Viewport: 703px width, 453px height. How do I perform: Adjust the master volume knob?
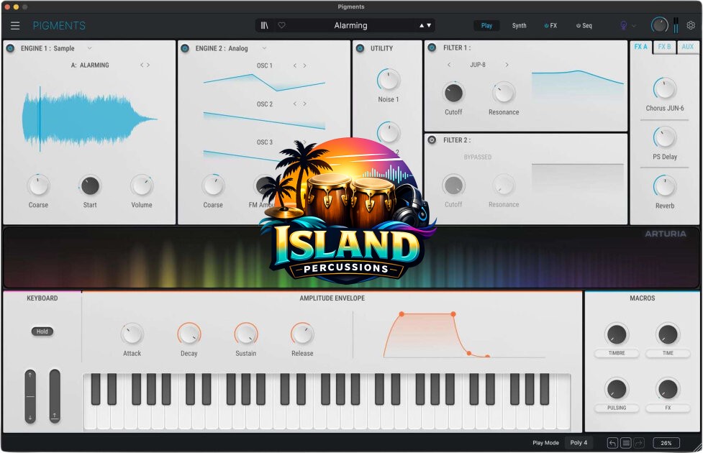tap(659, 25)
